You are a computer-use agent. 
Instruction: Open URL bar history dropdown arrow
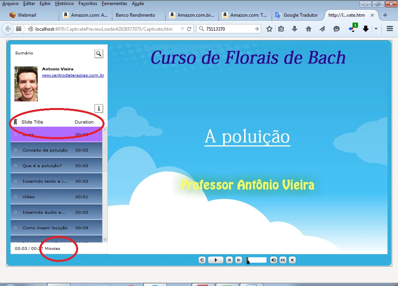coord(182,29)
